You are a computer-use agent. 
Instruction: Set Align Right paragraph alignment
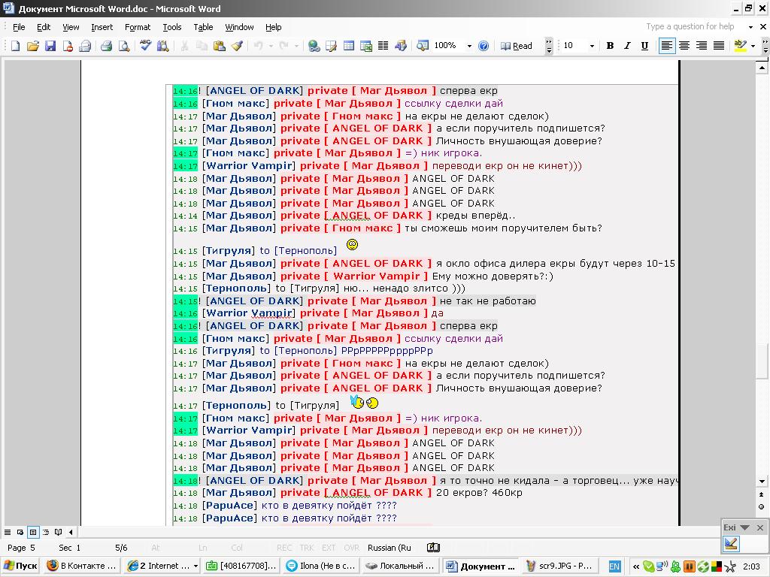[x=702, y=46]
